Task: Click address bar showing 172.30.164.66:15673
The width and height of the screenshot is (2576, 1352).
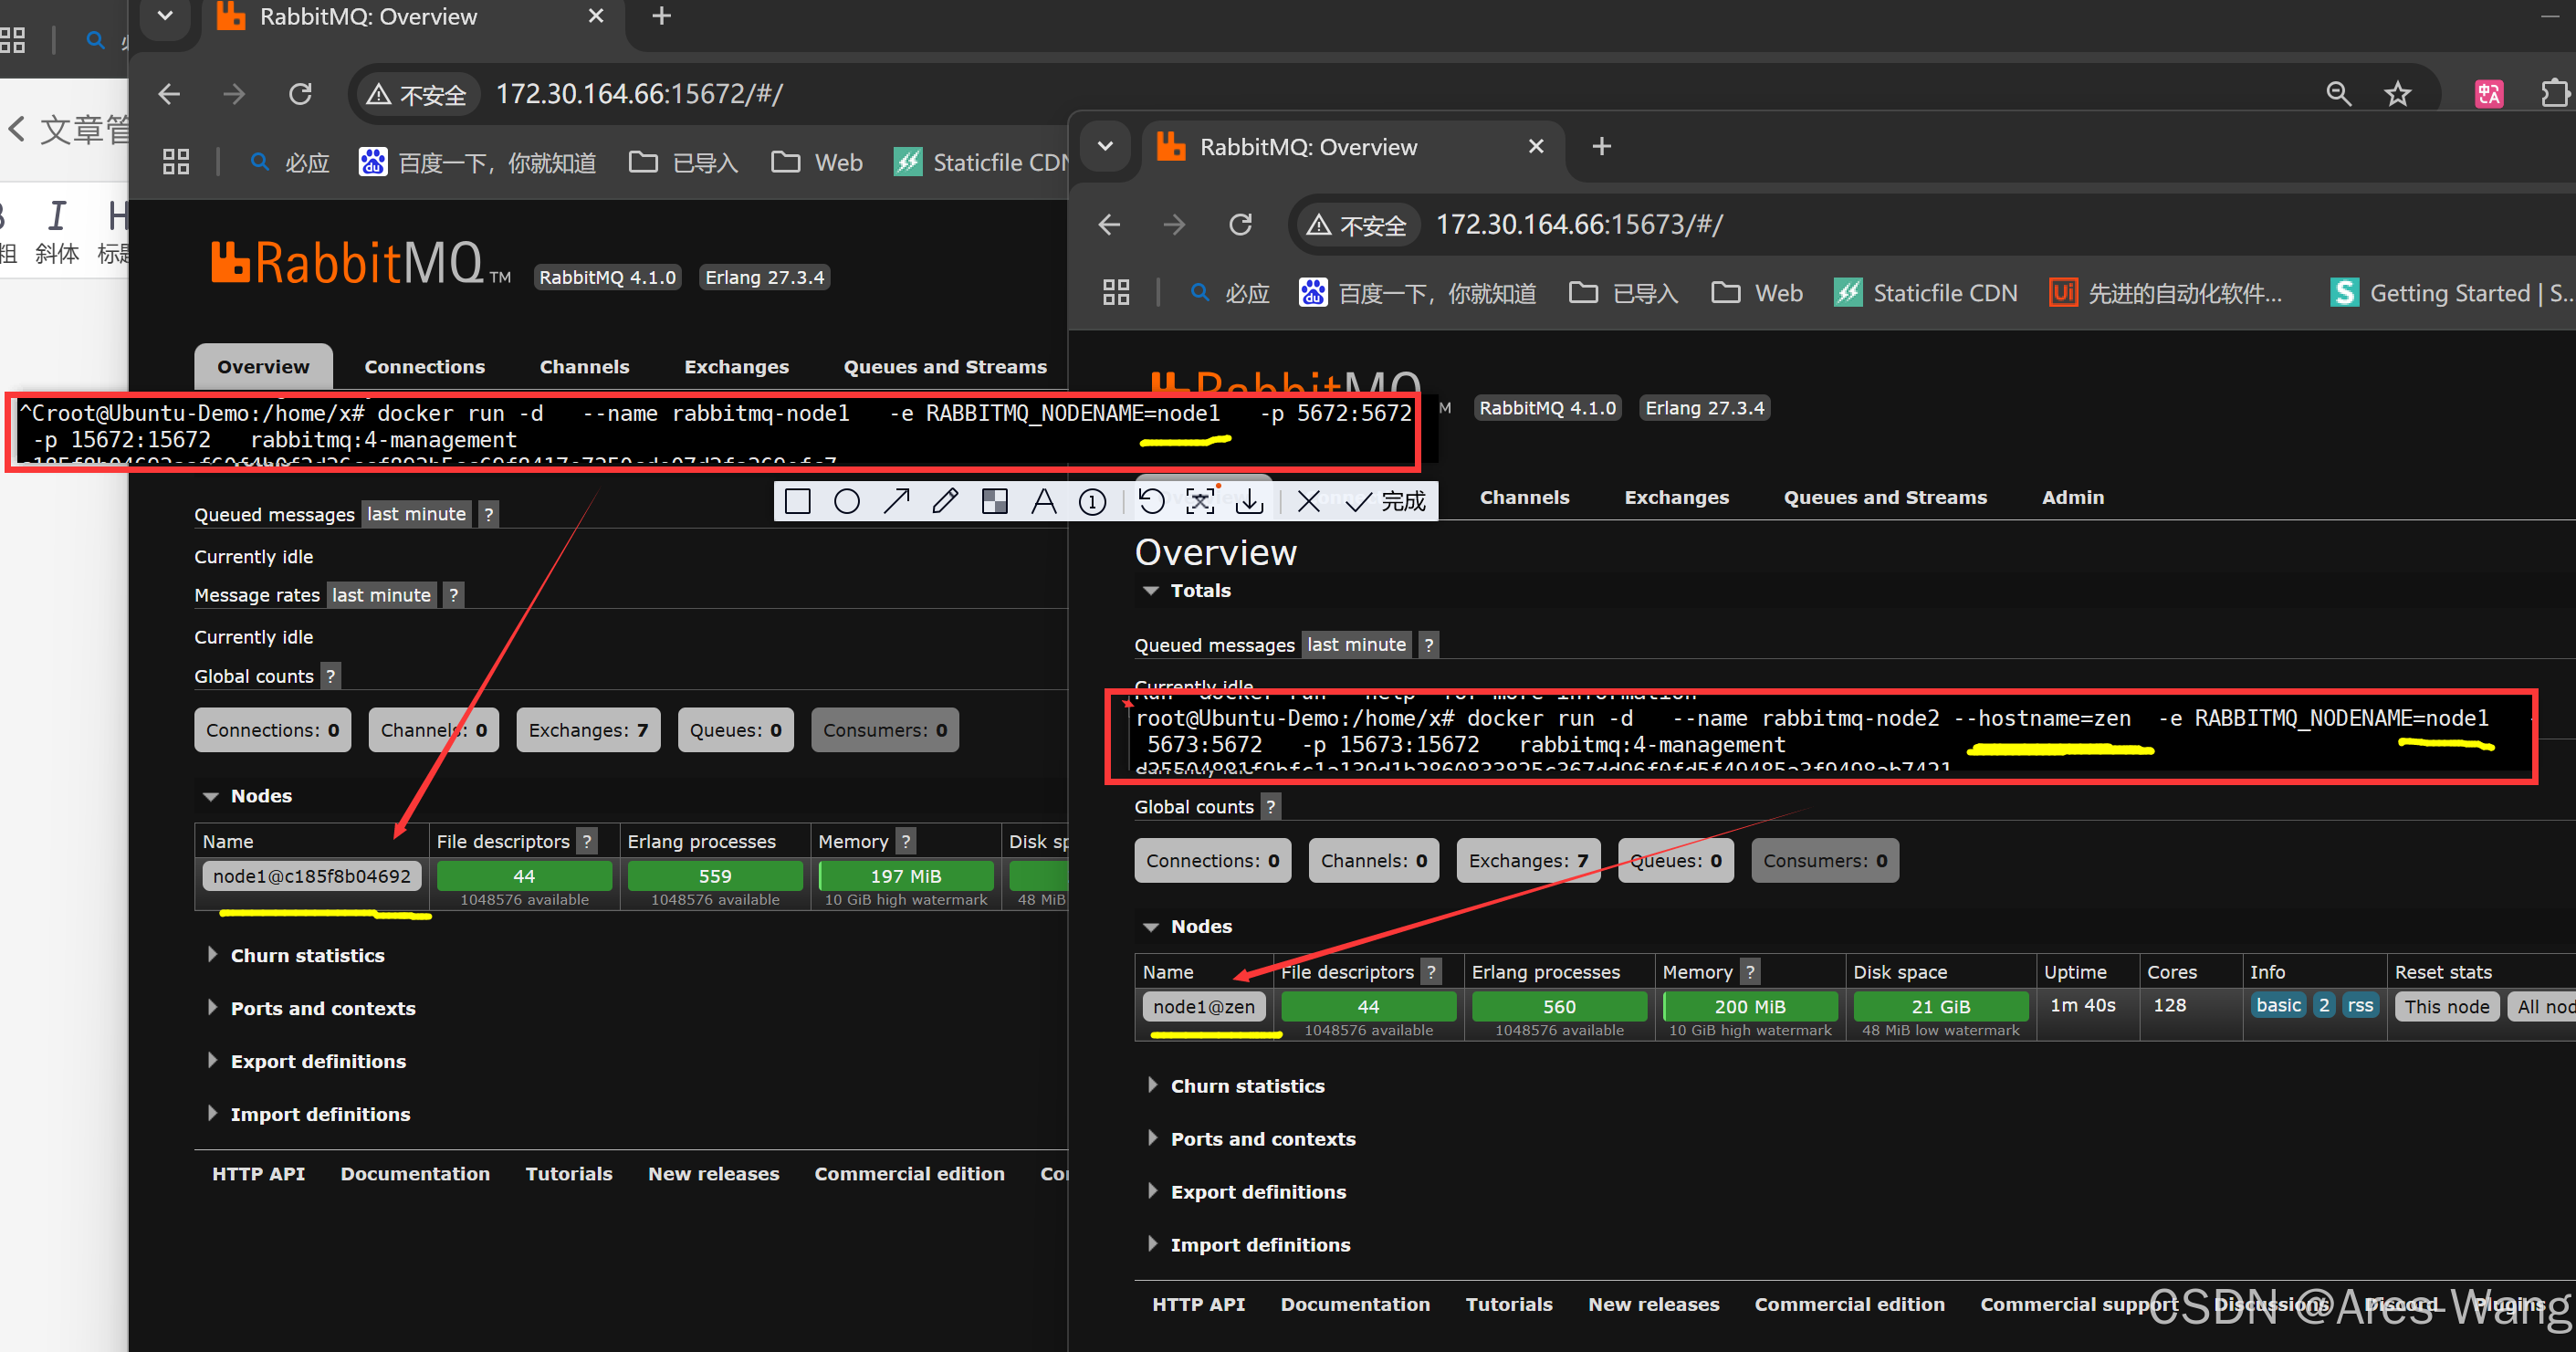Action: (x=1578, y=224)
